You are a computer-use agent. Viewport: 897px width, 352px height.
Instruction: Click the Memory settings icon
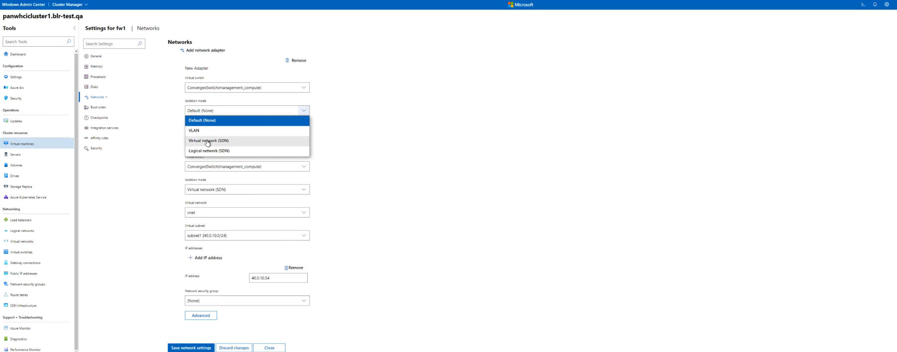pos(86,66)
